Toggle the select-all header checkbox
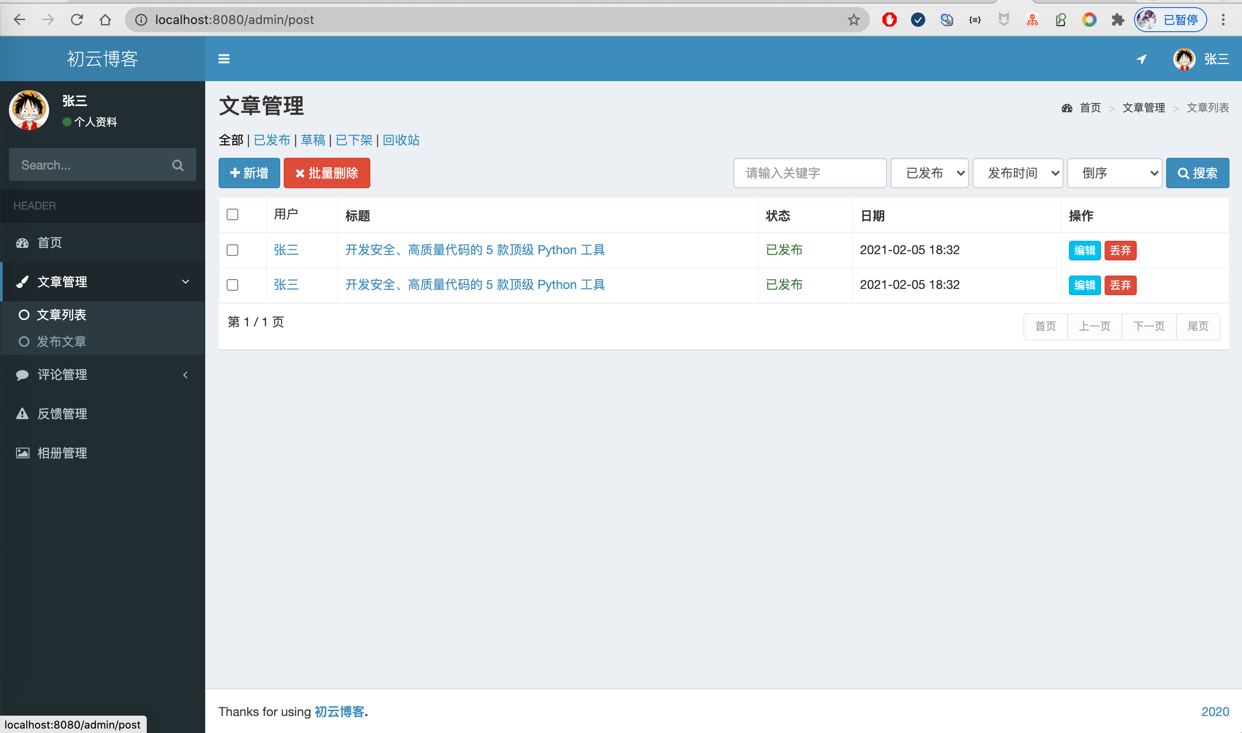 [232, 214]
